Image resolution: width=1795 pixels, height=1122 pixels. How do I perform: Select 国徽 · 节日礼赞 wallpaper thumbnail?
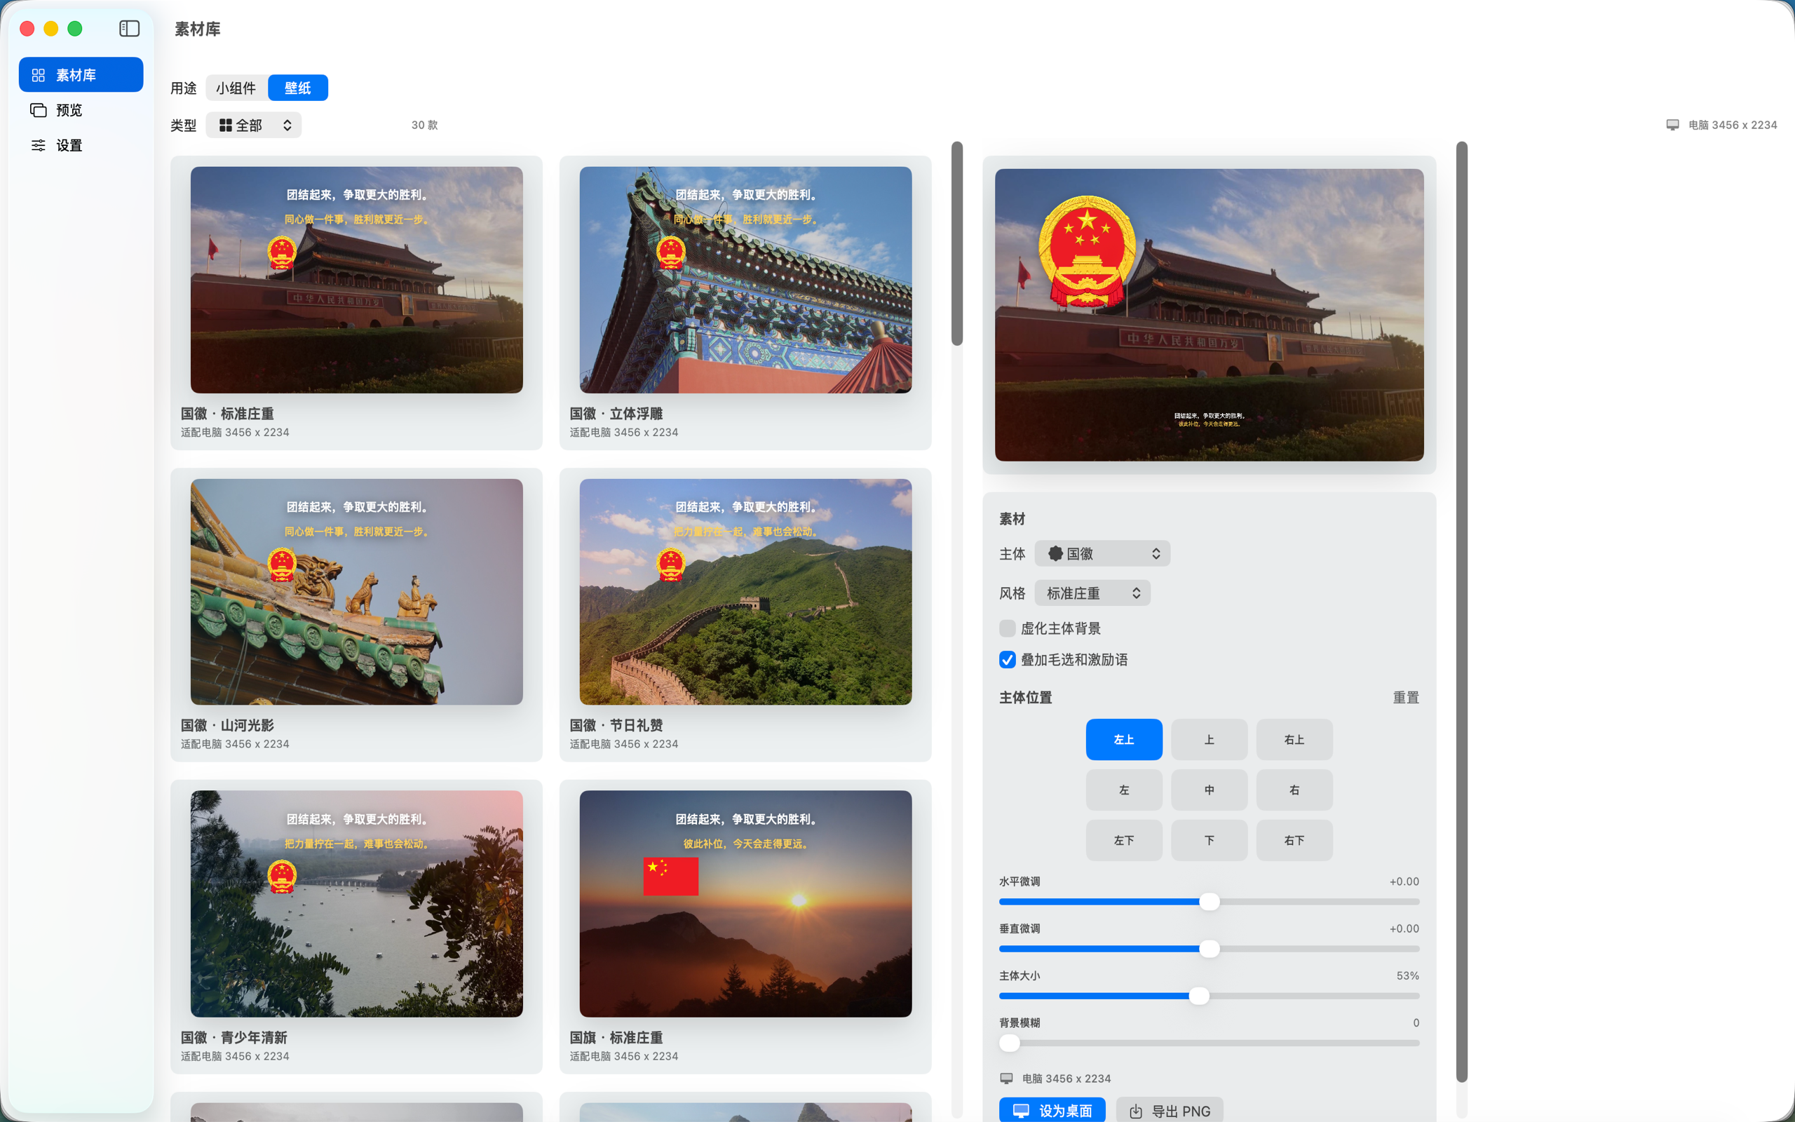(745, 591)
